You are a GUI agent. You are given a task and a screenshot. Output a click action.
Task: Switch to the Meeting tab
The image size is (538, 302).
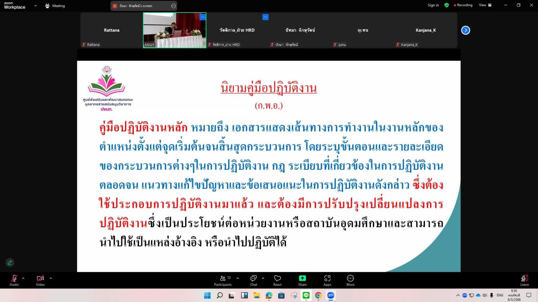[55, 6]
